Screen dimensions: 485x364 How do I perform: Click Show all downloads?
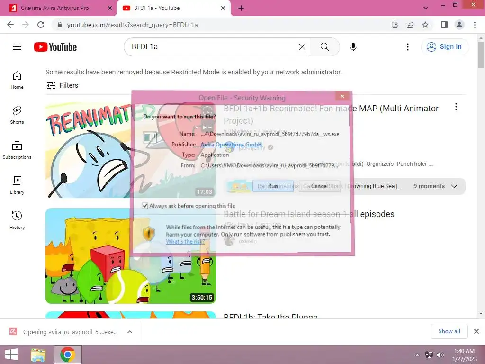449,331
